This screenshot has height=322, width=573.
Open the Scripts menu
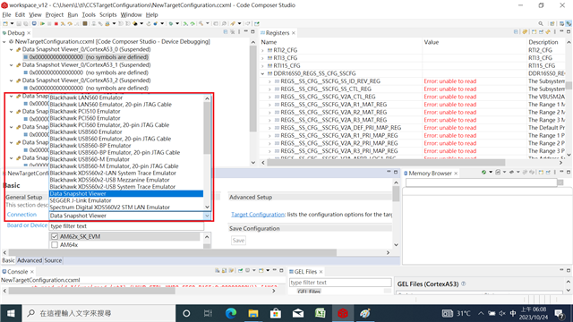tap(107, 14)
